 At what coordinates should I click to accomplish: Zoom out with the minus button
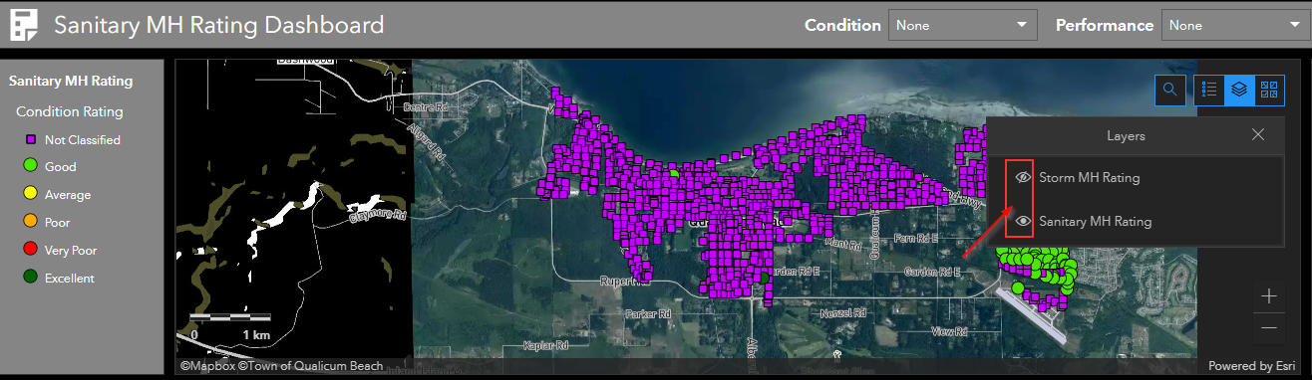point(1268,327)
